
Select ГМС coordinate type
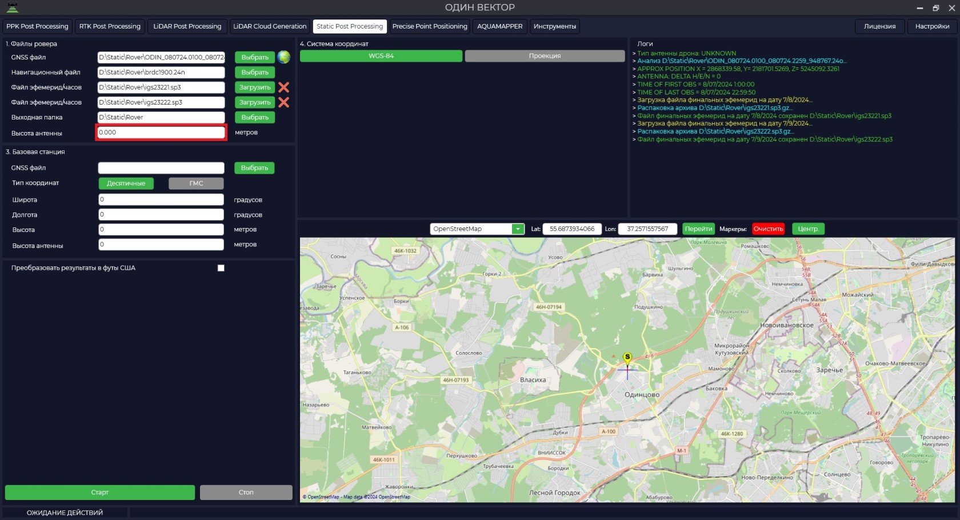click(x=196, y=183)
